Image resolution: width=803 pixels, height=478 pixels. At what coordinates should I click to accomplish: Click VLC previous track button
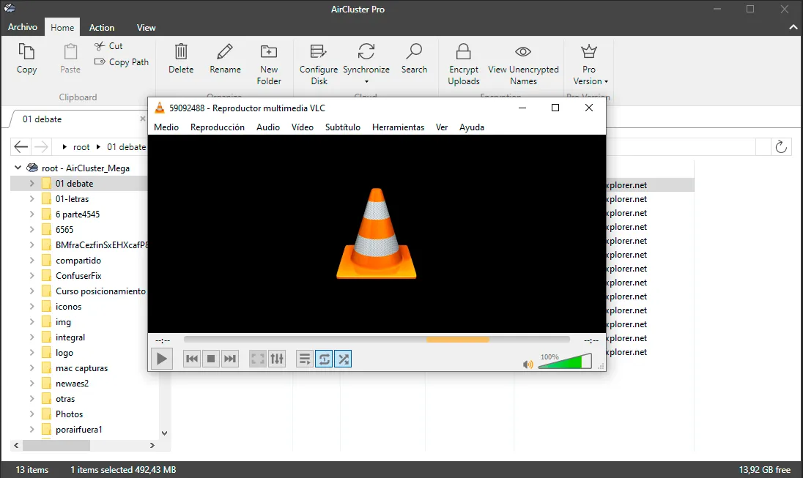click(x=192, y=359)
